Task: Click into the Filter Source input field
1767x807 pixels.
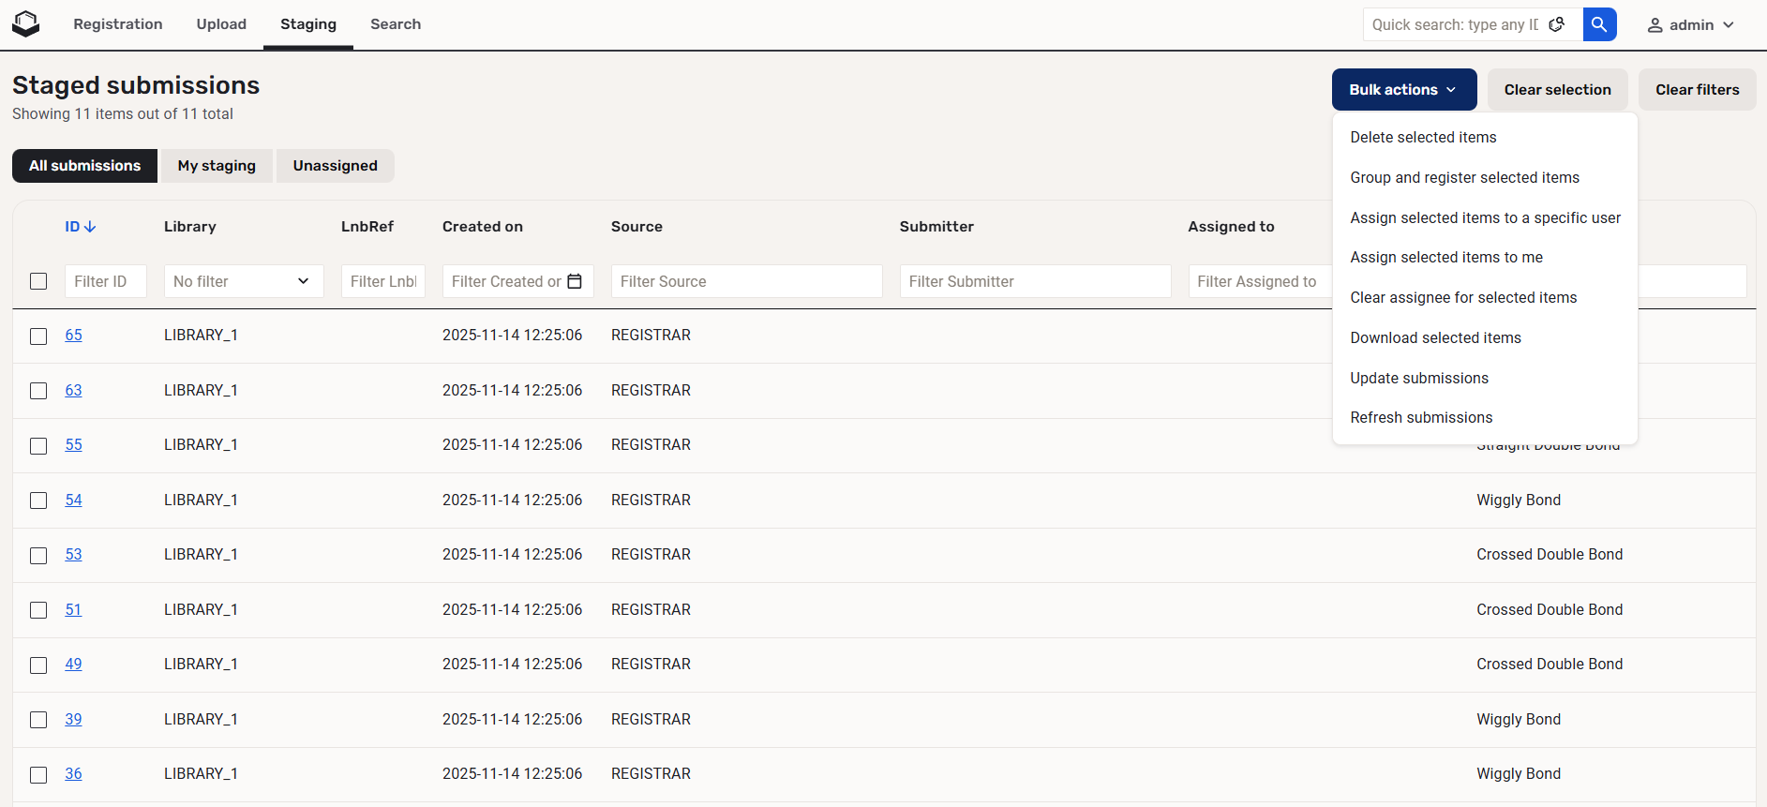Action: click(x=746, y=281)
